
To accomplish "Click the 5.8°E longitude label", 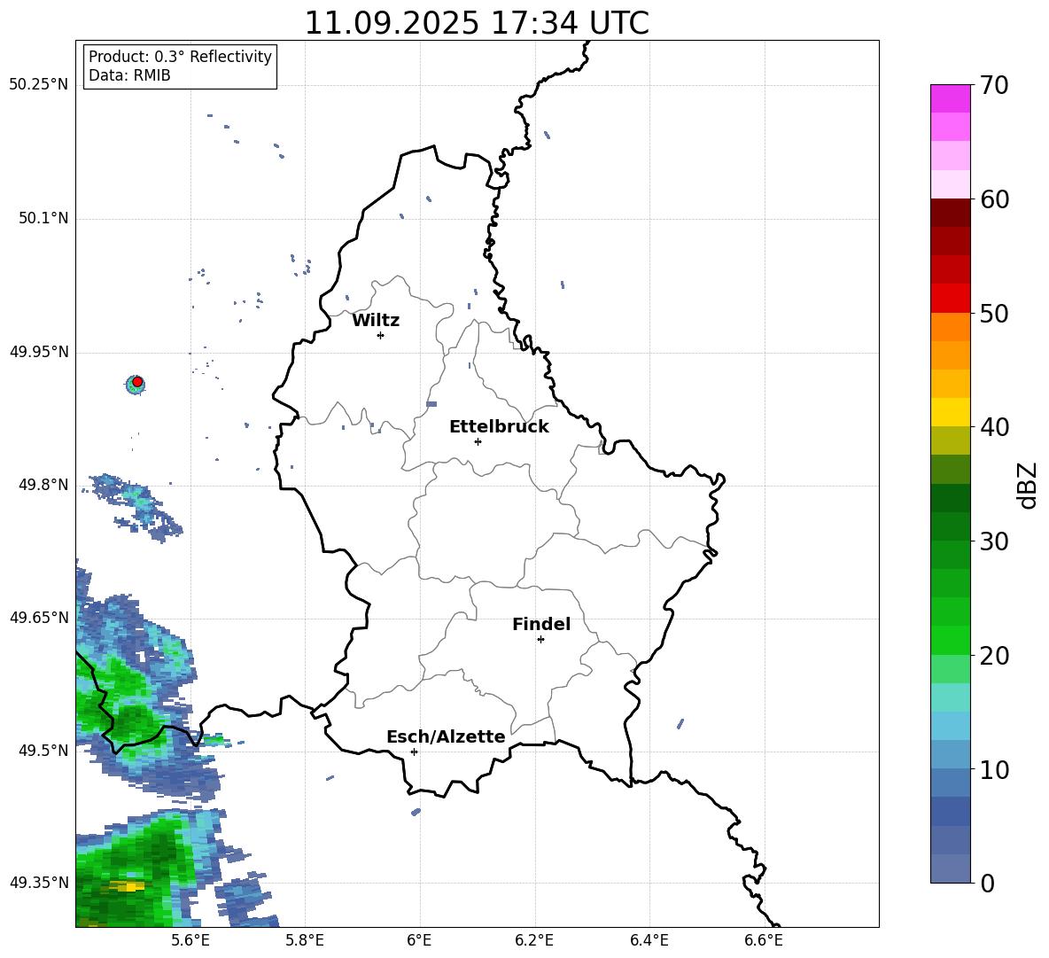I will coord(305,940).
